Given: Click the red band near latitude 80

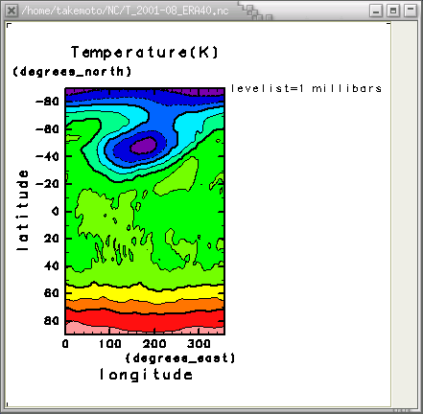Looking at the screenshot, I should point(145,318).
